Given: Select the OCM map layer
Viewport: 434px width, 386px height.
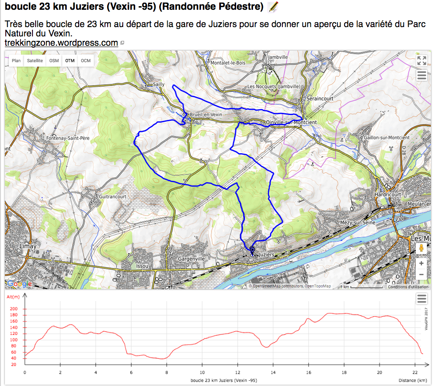Looking at the screenshot, I should (86, 61).
